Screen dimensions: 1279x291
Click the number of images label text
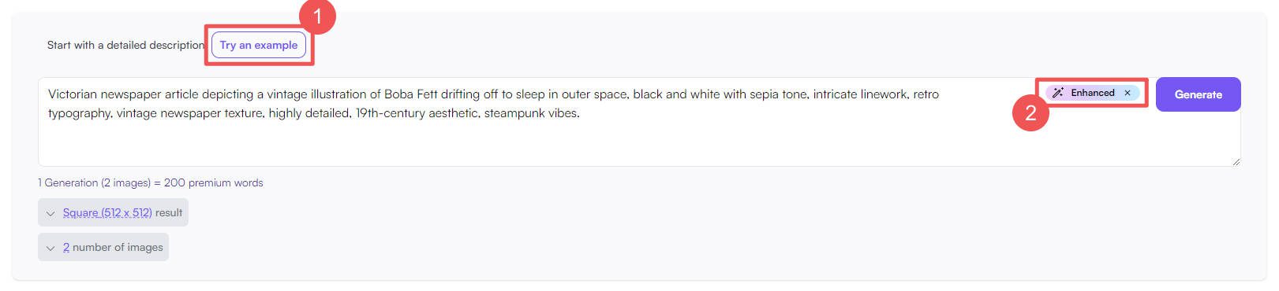[118, 247]
